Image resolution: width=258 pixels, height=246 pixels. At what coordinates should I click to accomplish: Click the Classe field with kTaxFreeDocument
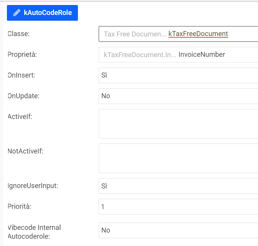[178, 34]
